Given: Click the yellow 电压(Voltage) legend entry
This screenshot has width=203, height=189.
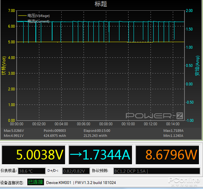Looking at the screenshot, I should coord(34,16).
